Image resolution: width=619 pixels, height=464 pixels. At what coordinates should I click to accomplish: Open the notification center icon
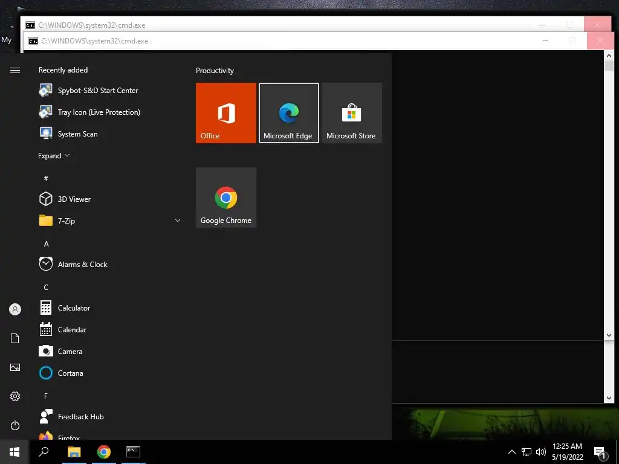[600, 453]
